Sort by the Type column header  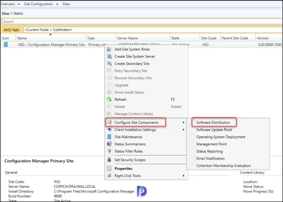coord(101,38)
